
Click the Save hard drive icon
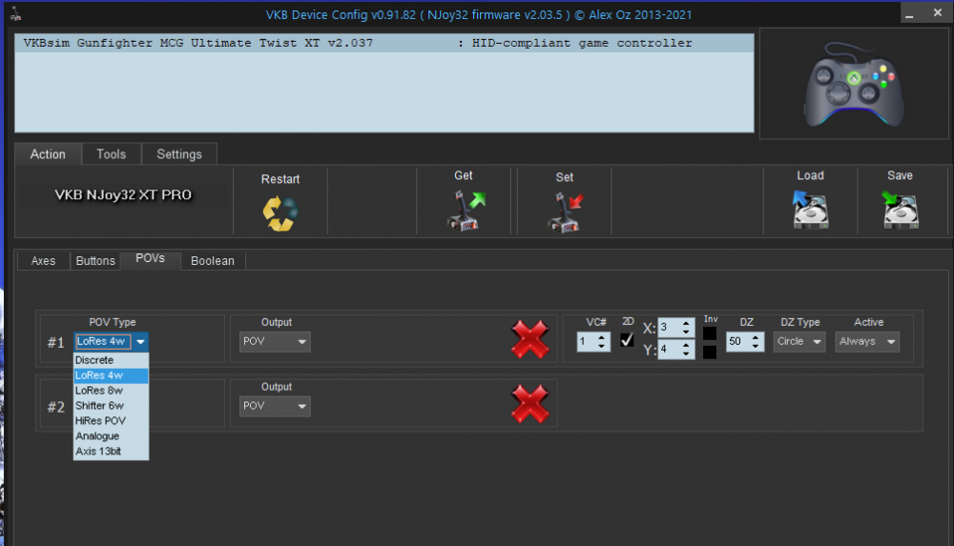(x=900, y=210)
